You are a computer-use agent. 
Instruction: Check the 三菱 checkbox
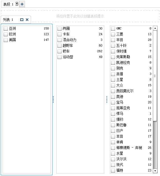[x=113, y=34]
